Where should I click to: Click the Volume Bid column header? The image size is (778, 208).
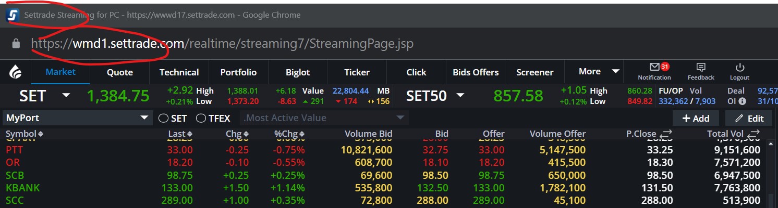[x=368, y=134]
